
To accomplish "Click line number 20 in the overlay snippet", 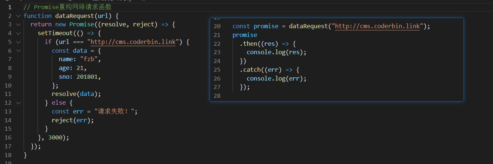I will pos(217,26).
